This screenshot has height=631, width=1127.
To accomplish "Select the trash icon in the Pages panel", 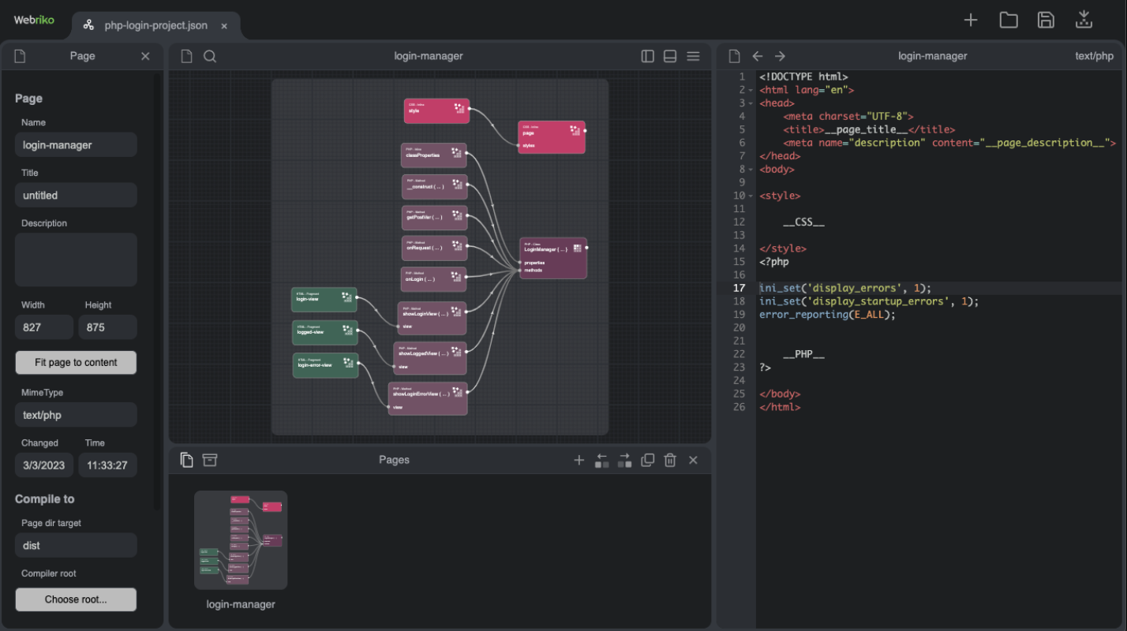I will click(x=669, y=460).
